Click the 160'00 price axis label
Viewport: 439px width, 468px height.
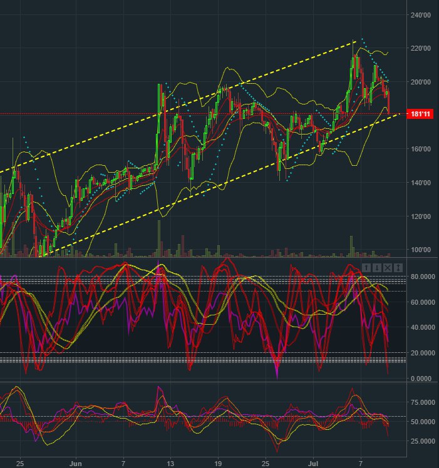click(x=420, y=149)
